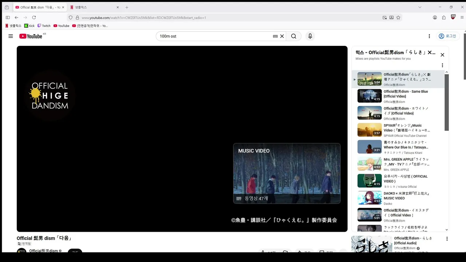466x262 pixels.
Task: Open the MUSIC VIDEO playlist end card
Action: point(287,173)
